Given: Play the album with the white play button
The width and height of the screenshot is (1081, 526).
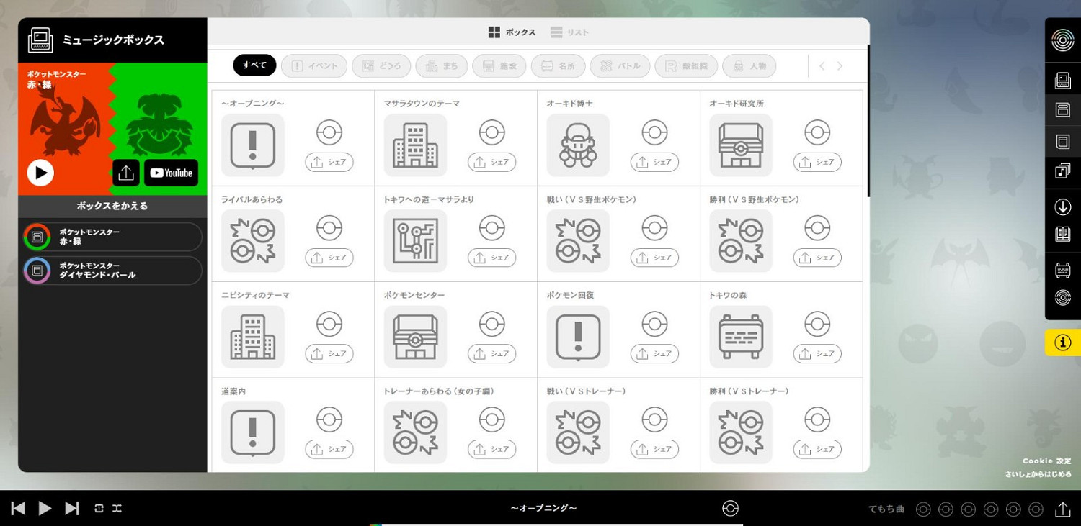Looking at the screenshot, I should point(40,173).
